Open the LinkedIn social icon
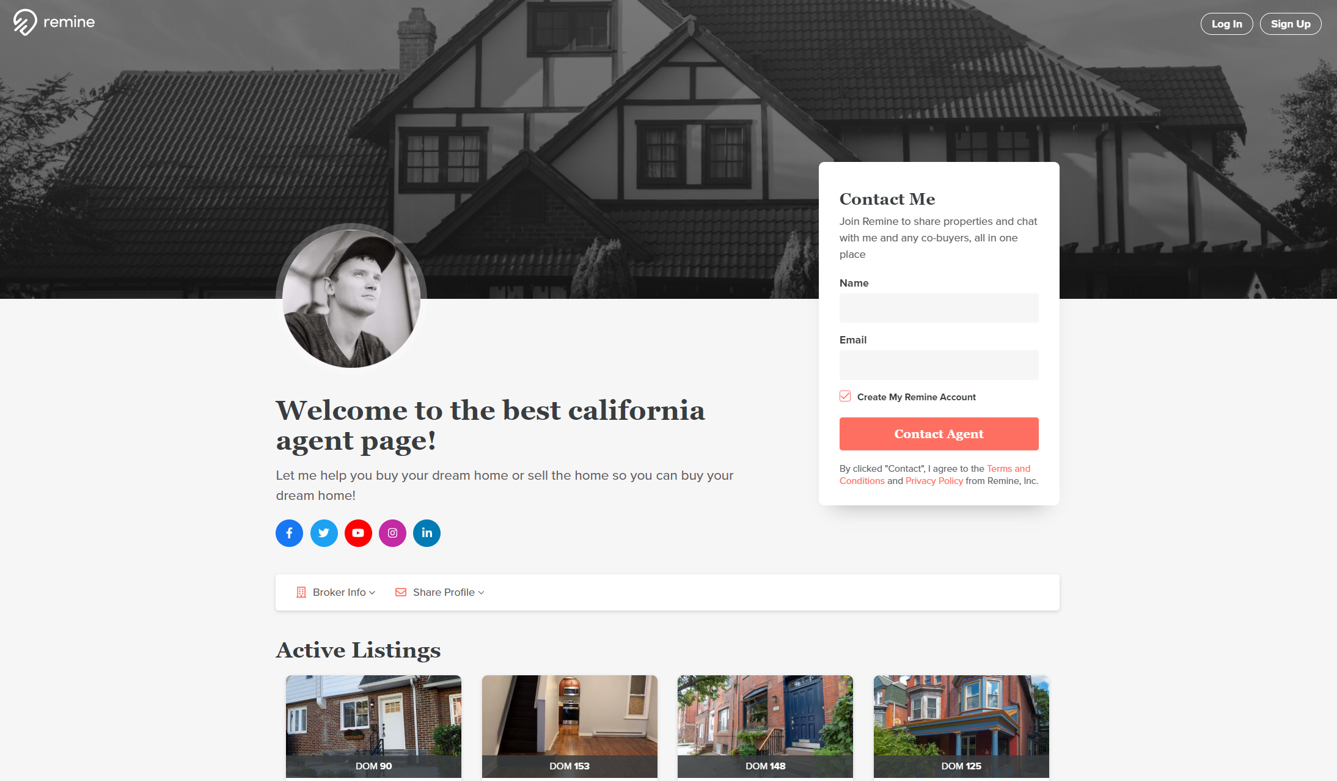Image resolution: width=1337 pixels, height=781 pixels. pos(427,533)
